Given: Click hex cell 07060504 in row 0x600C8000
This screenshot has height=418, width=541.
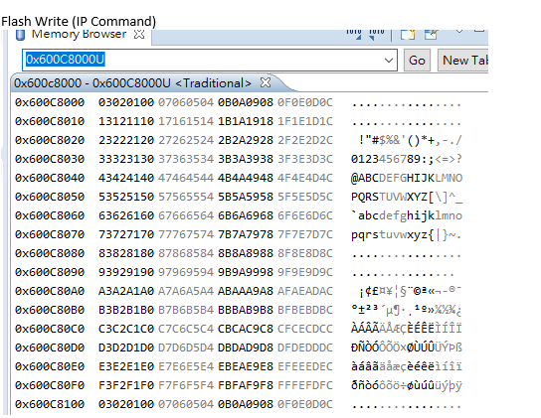Looking at the screenshot, I should 186,102.
